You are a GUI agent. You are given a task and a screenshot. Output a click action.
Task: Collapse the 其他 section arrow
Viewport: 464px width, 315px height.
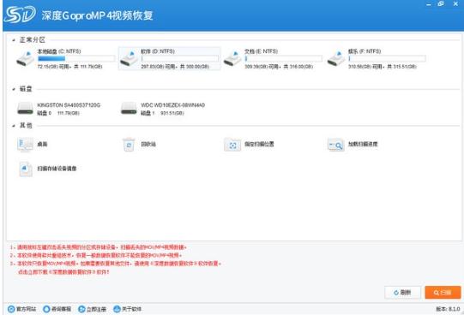14,126
